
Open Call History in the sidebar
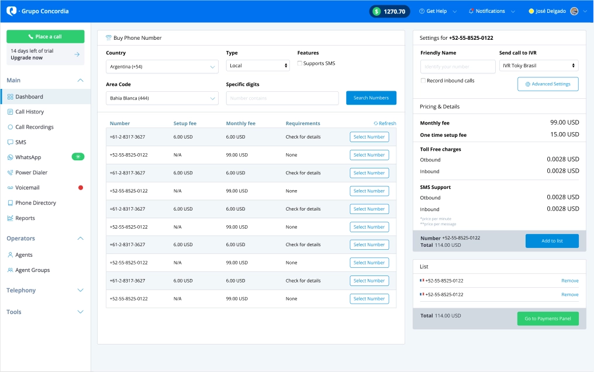click(x=29, y=112)
